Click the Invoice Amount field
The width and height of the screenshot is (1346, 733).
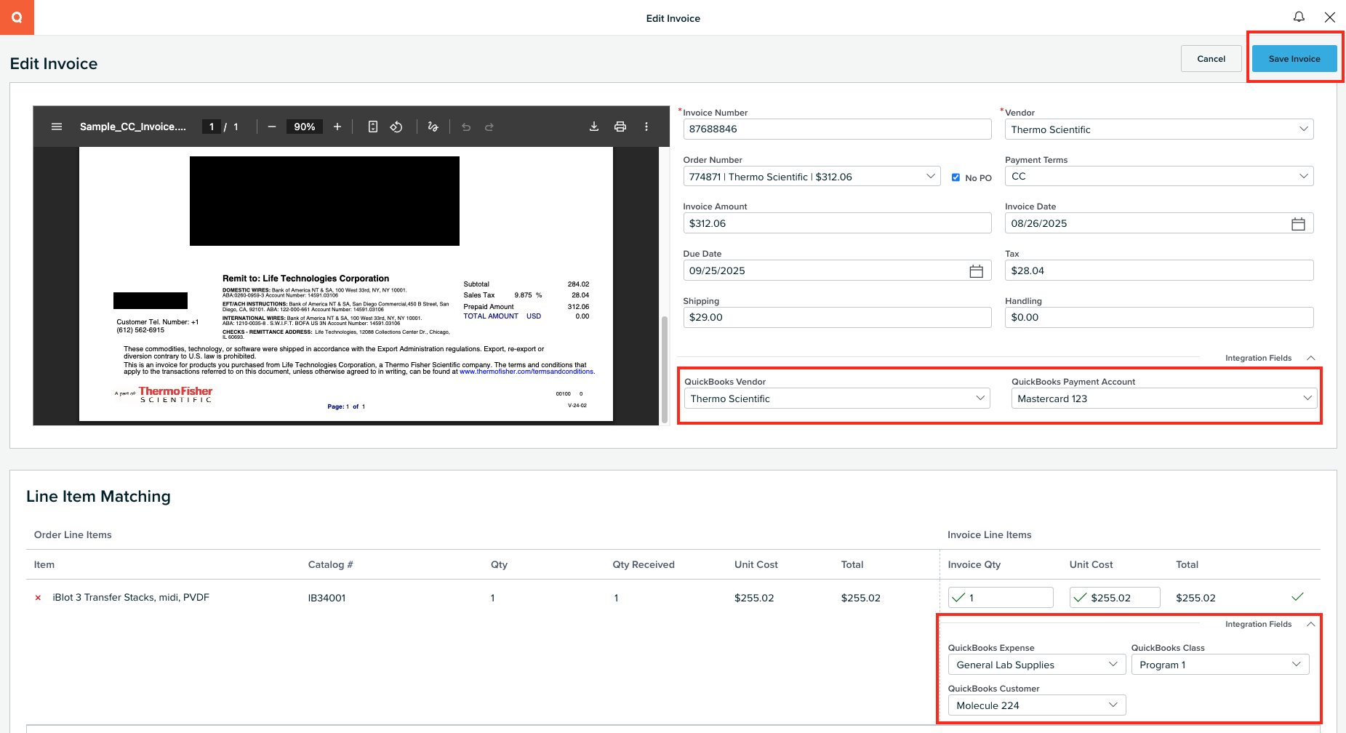[x=837, y=223]
